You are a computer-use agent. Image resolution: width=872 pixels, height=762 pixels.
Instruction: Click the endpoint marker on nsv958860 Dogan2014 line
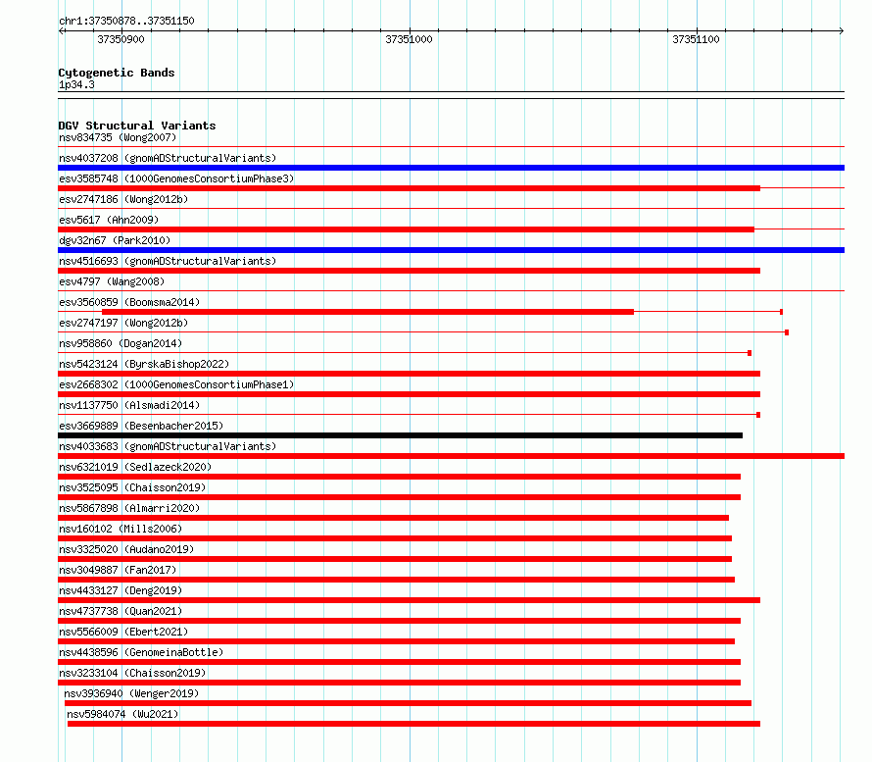coord(750,353)
